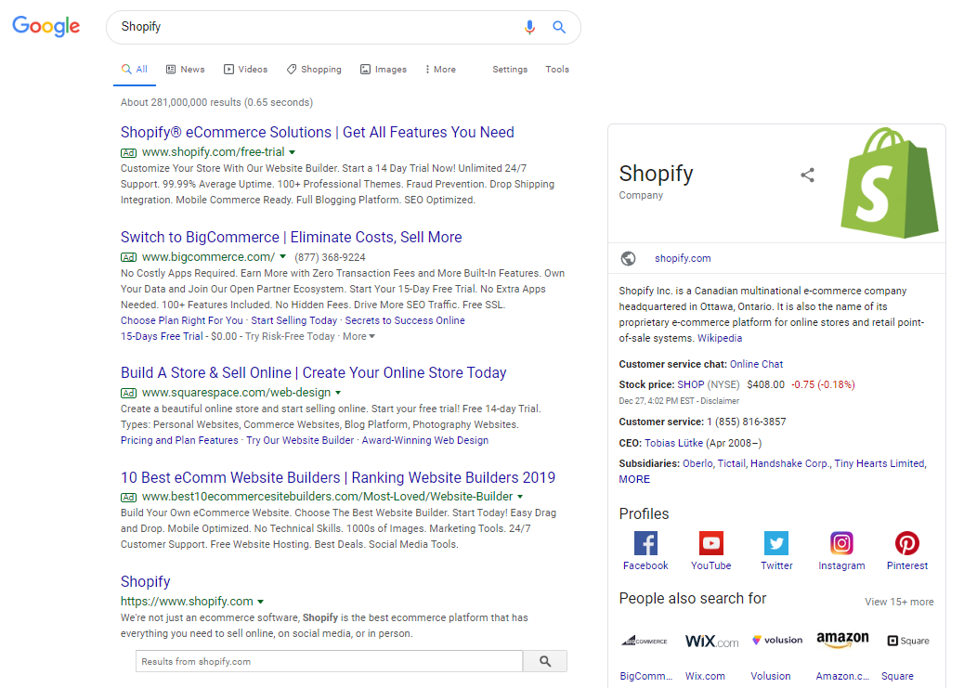Click the share icon in the knowledge panel
964x688 pixels.
click(x=807, y=175)
